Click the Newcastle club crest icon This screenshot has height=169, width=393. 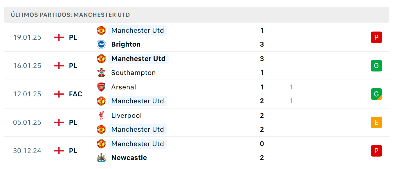pyautogui.click(x=101, y=158)
